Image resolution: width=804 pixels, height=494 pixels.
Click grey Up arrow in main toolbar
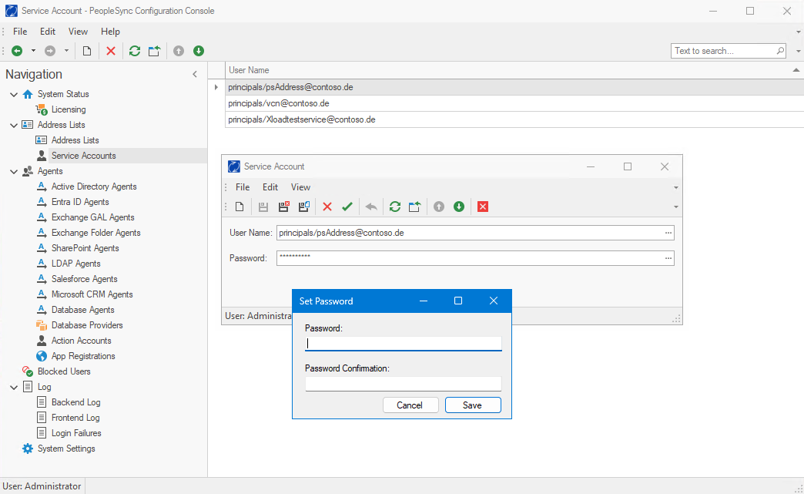(179, 51)
